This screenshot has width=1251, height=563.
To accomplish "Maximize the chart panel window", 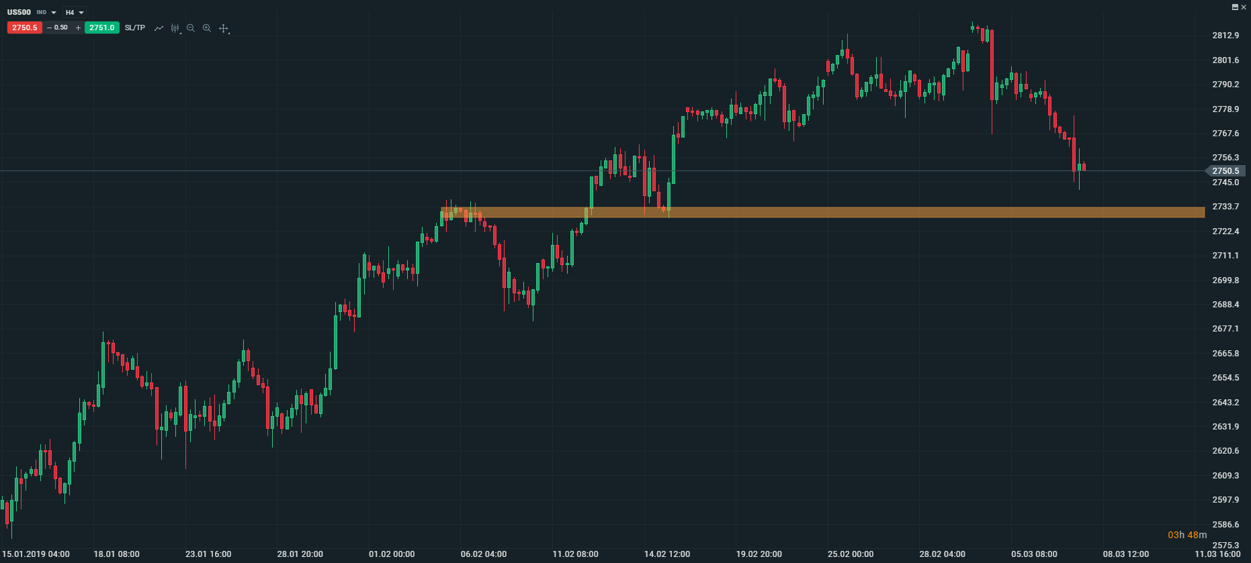I will (1235, 7).
